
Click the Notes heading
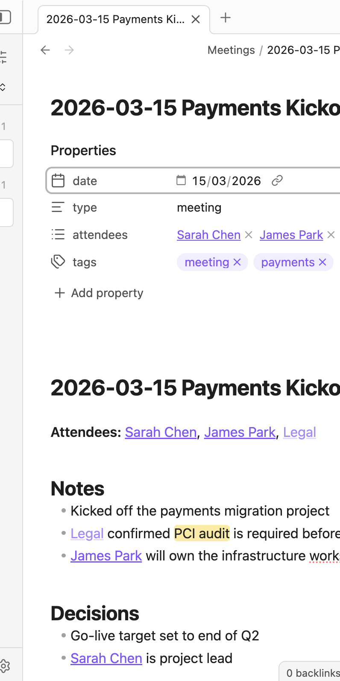point(77,489)
